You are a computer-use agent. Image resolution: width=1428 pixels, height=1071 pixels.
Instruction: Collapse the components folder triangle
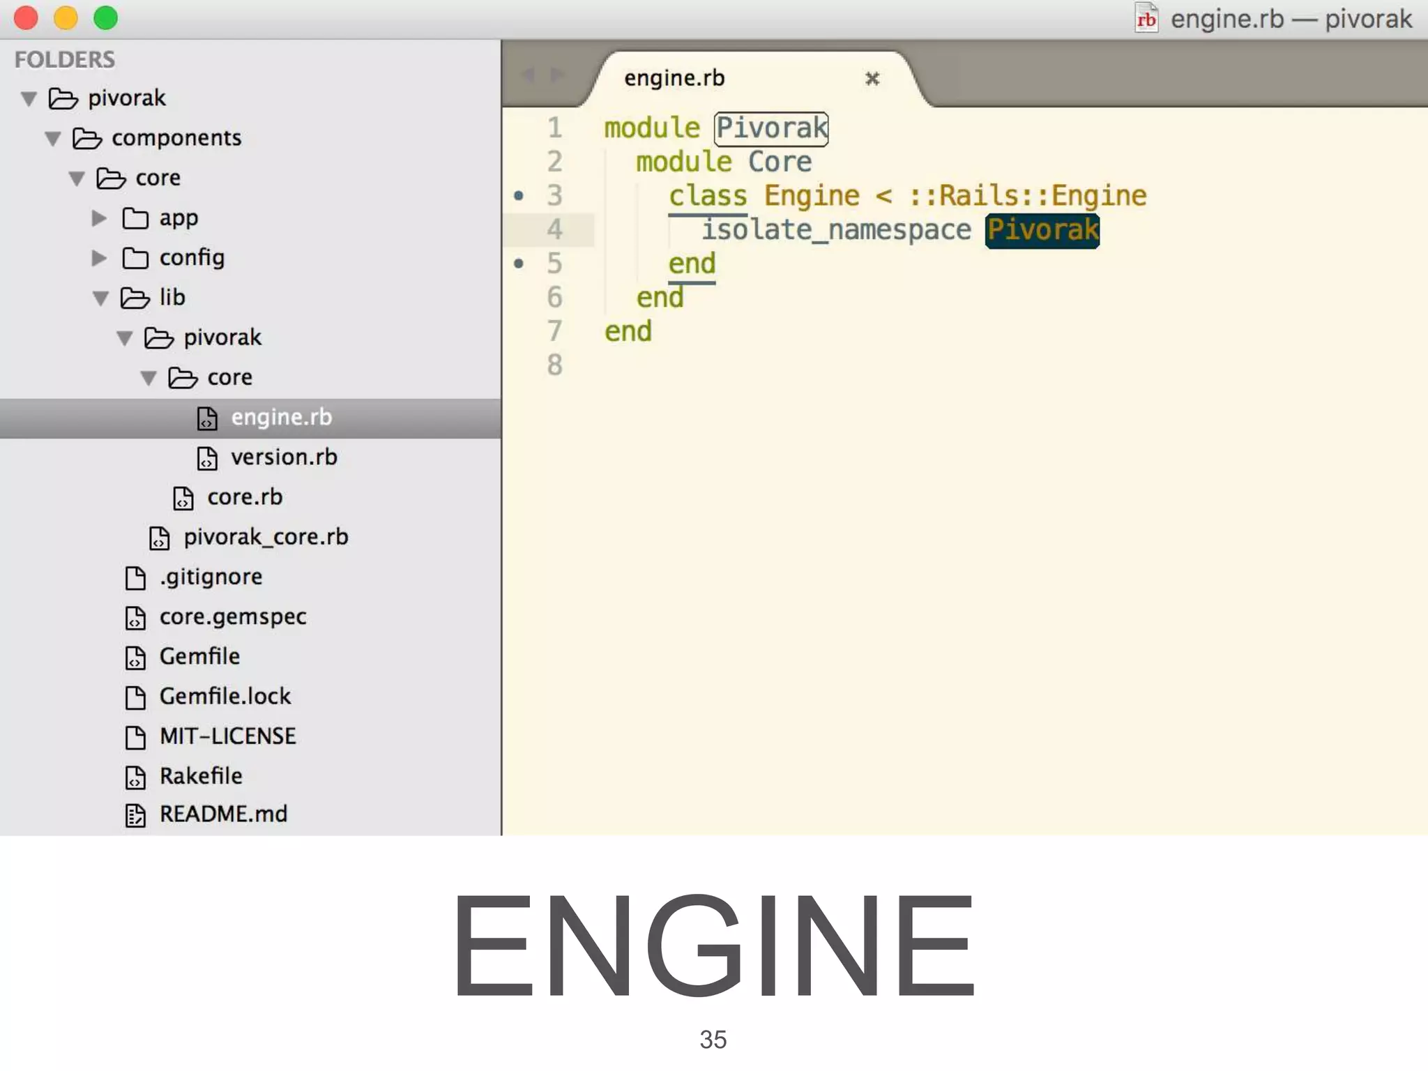53,139
